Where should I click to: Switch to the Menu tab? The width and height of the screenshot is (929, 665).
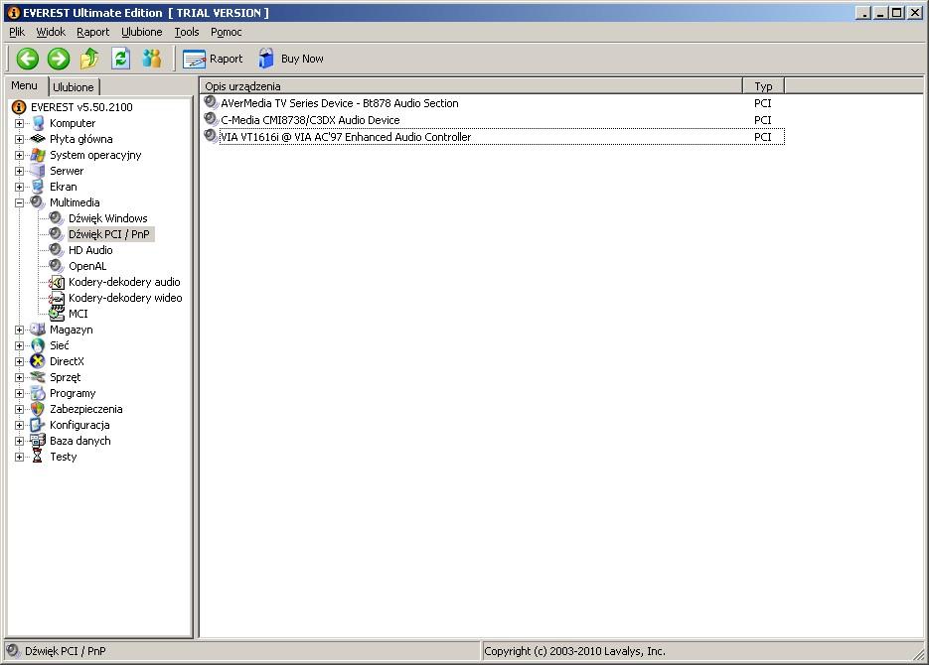click(24, 85)
